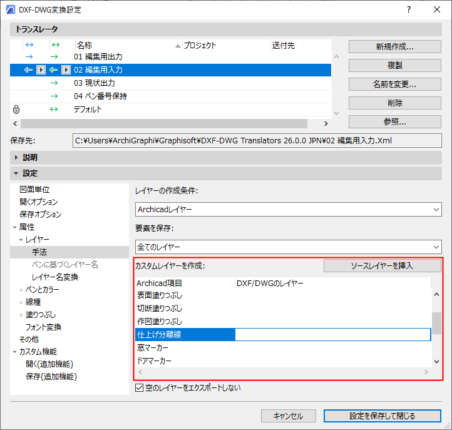Click blue import arrow of 01 編集用出力 row
The image size is (452, 430).
pyautogui.click(x=29, y=57)
